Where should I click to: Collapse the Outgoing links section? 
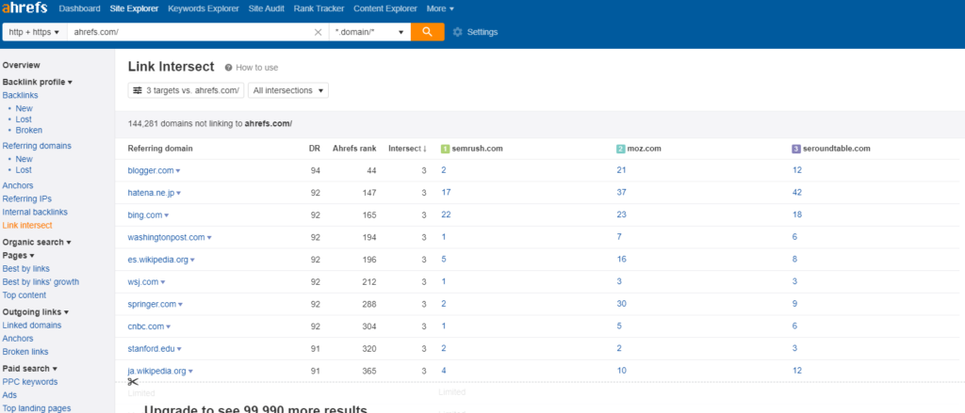36,312
